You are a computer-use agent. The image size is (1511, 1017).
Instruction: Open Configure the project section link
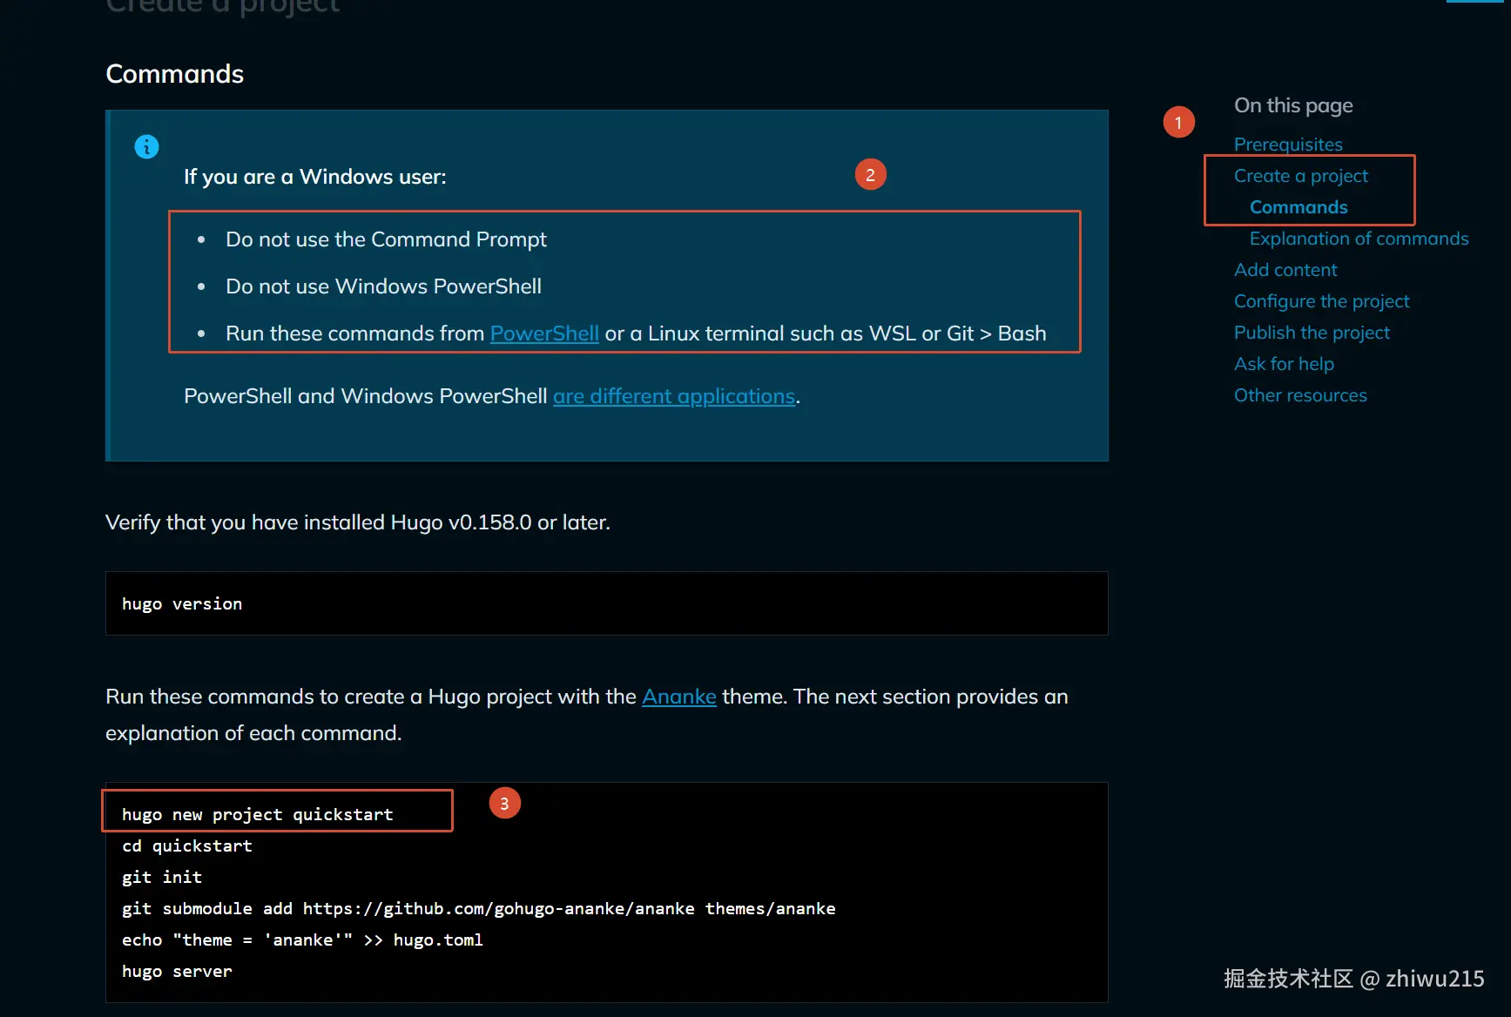tap(1321, 301)
